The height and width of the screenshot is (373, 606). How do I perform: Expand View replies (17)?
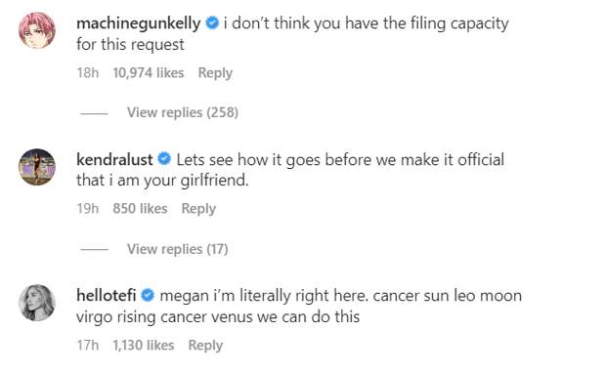(x=177, y=249)
